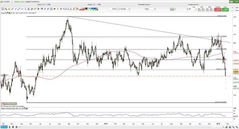Insert a red down arrow marker
Screen dimensions: 239x129
(x=61, y=9)
